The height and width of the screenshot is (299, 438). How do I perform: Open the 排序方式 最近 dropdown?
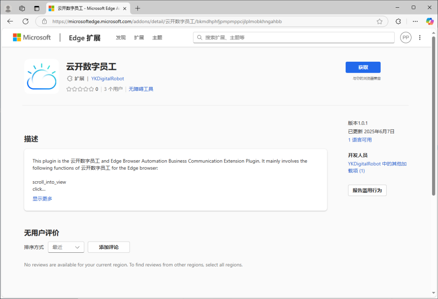[66, 247]
